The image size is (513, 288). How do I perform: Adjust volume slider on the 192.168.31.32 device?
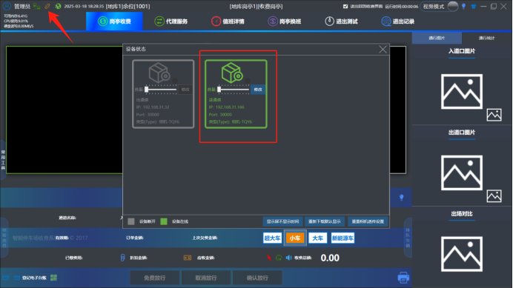(161, 90)
